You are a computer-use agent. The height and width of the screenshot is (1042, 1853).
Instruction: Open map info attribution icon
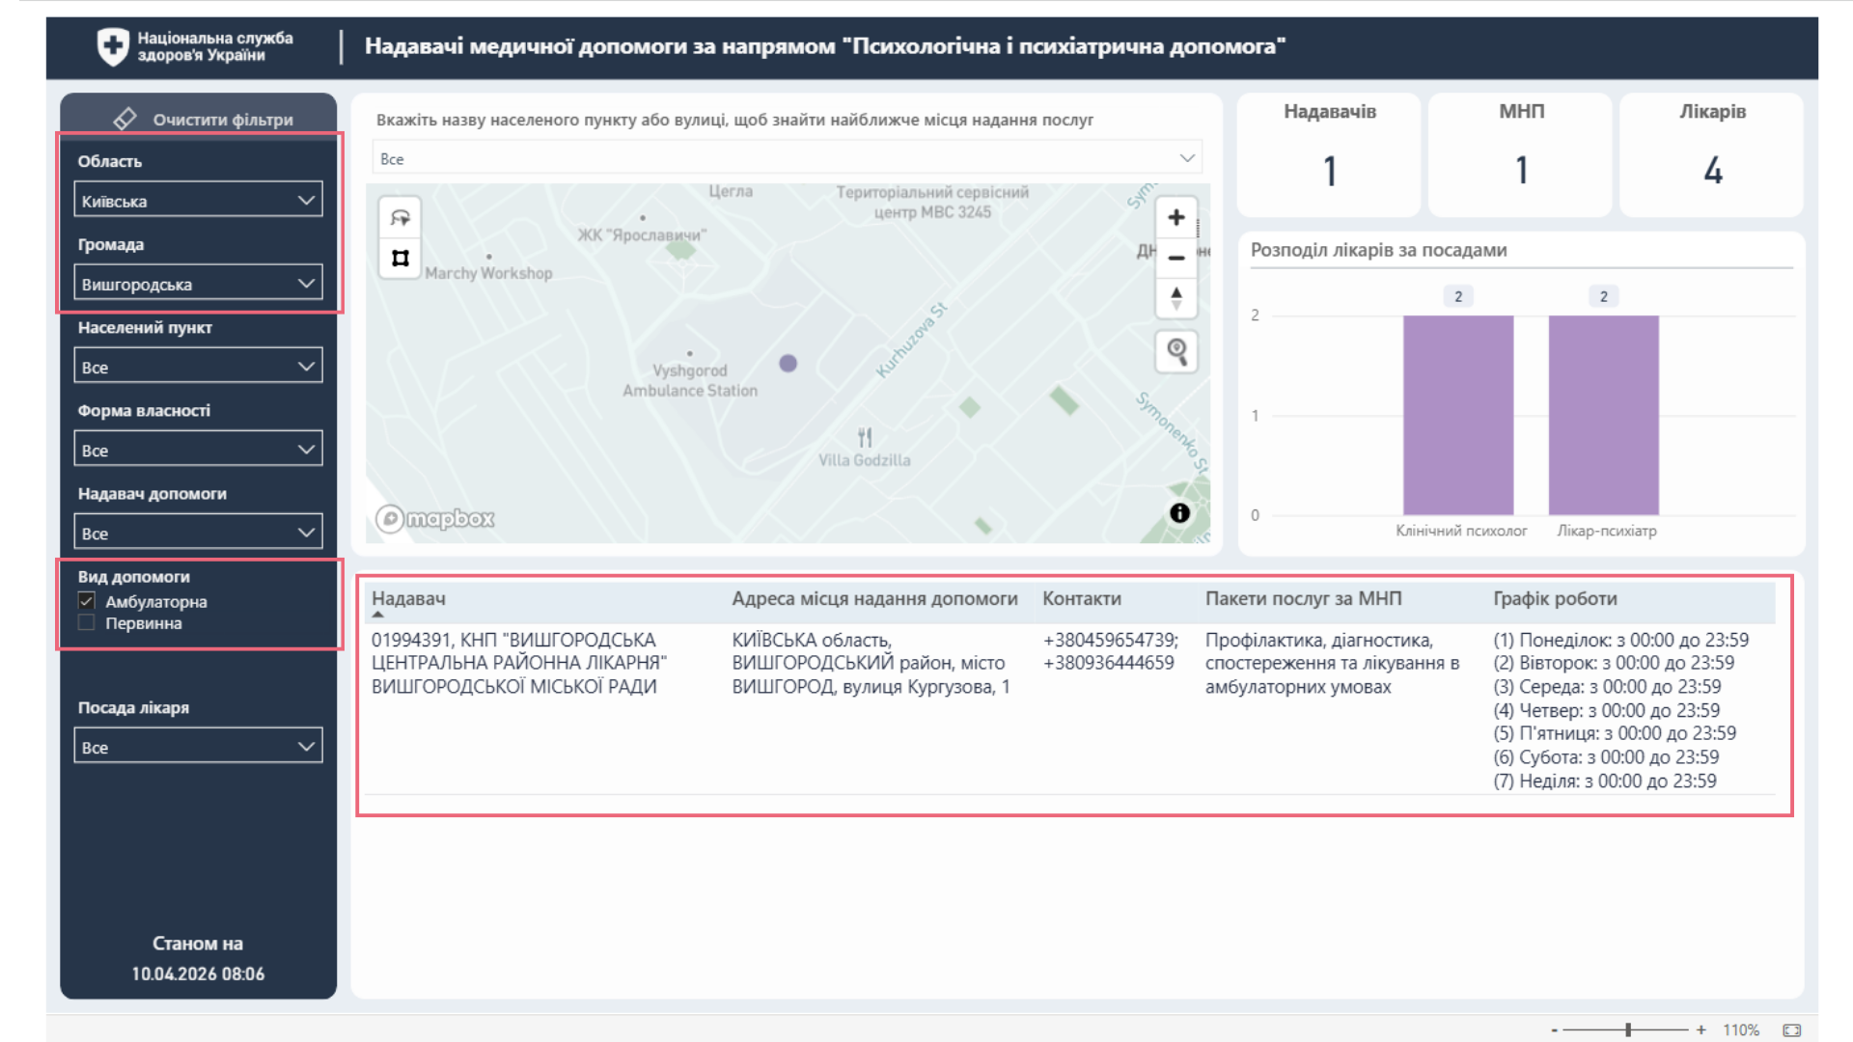(1179, 513)
